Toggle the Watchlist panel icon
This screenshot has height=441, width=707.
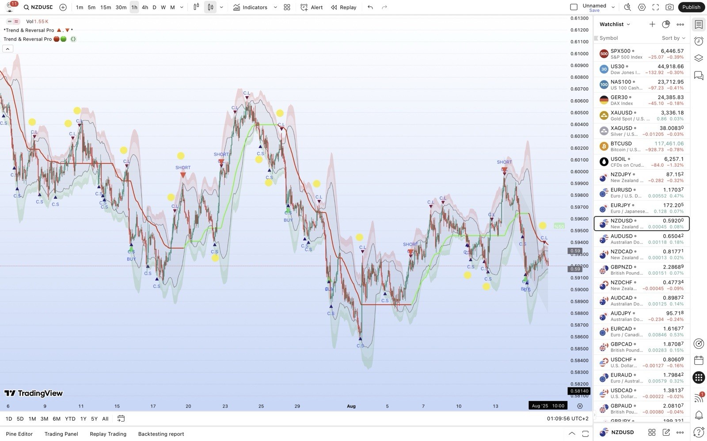pyautogui.click(x=699, y=24)
